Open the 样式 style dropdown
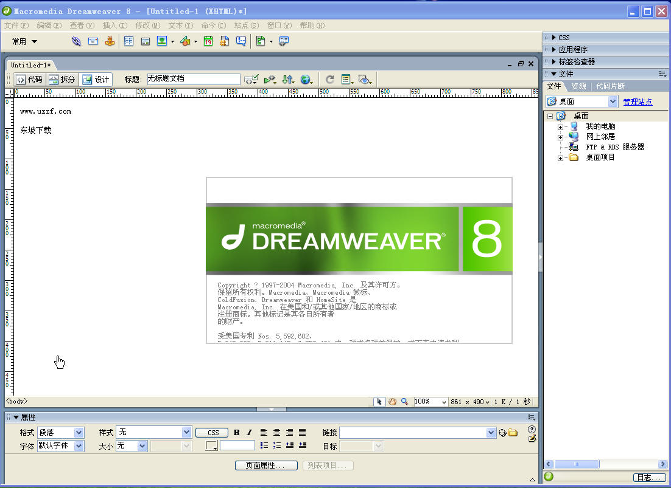This screenshot has width=671, height=488. [186, 432]
